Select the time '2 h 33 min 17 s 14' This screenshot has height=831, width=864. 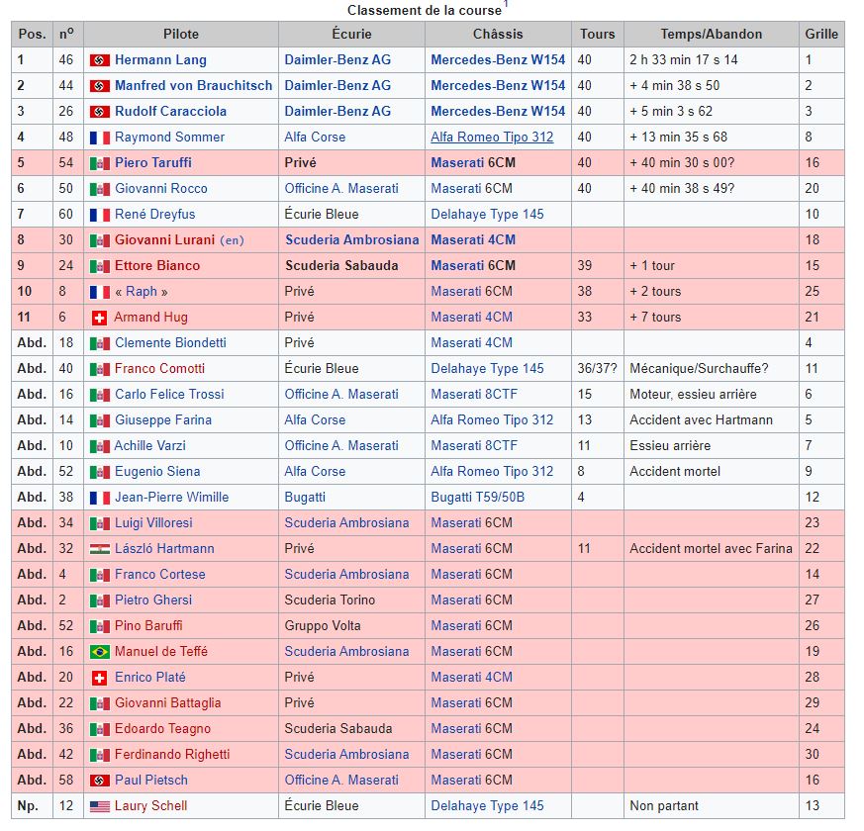[x=683, y=60]
